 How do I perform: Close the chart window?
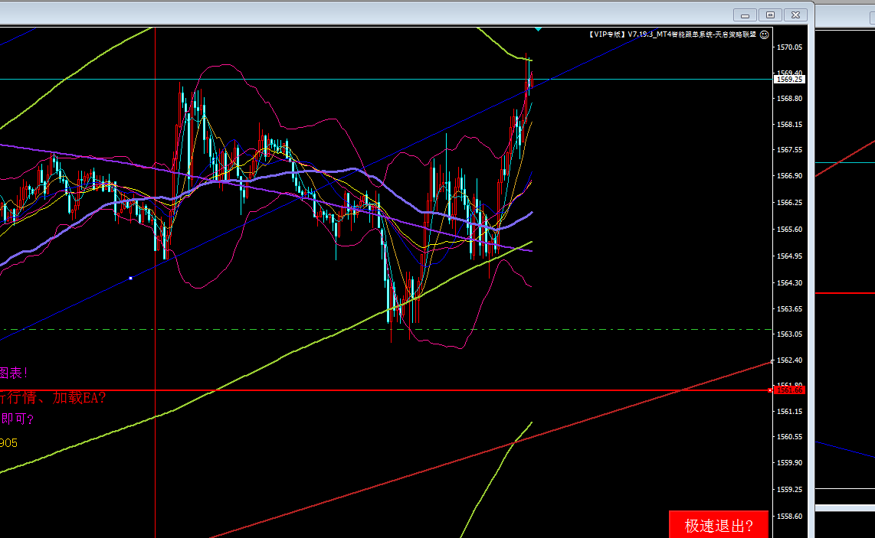coord(796,15)
